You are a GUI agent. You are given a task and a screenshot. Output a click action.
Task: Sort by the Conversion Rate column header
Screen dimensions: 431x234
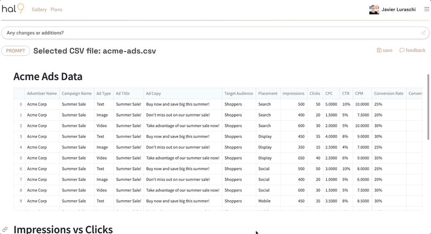[x=389, y=93]
